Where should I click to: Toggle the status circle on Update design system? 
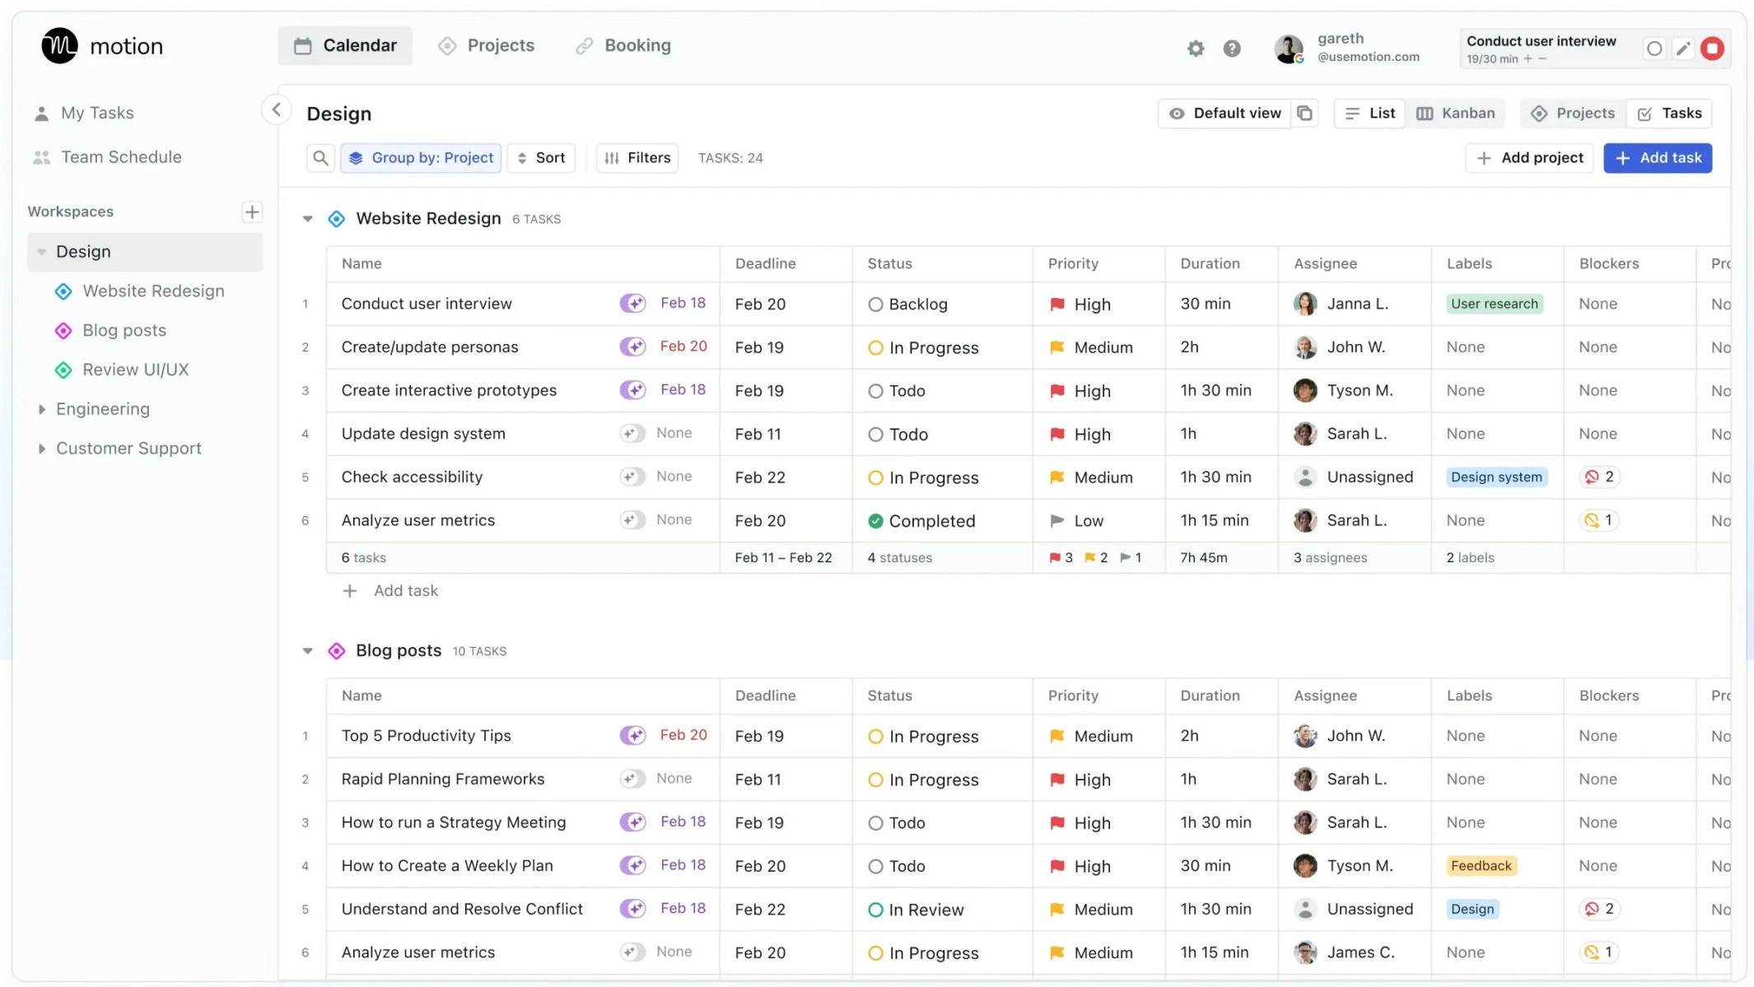pyautogui.click(x=875, y=434)
